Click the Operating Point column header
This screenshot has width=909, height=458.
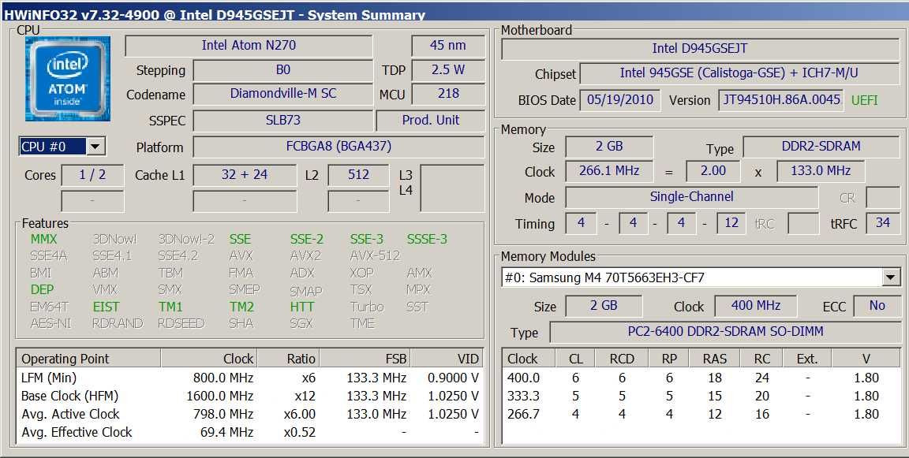coord(88,359)
